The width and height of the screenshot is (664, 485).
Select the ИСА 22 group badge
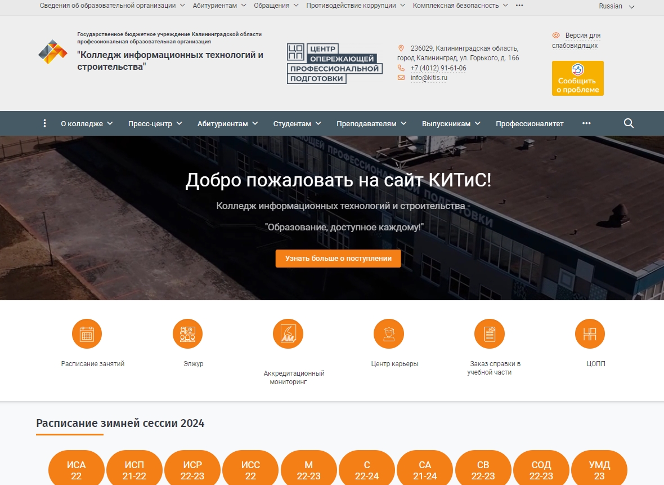tap(75, 468)
